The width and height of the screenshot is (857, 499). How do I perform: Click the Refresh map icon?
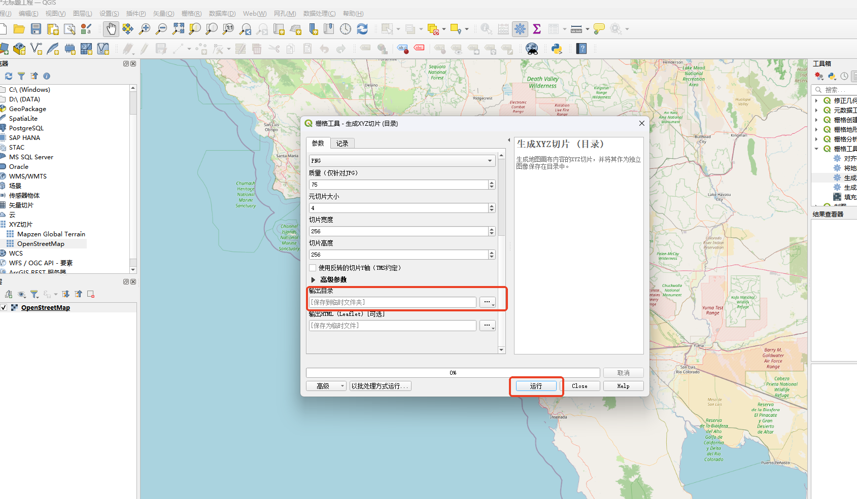click(x=362, y=29)
